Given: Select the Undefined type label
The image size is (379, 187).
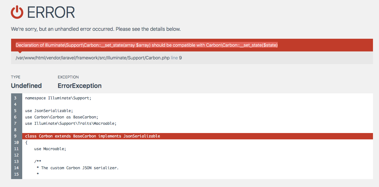Looking at the screenshot, I should (x=26, y=85).
